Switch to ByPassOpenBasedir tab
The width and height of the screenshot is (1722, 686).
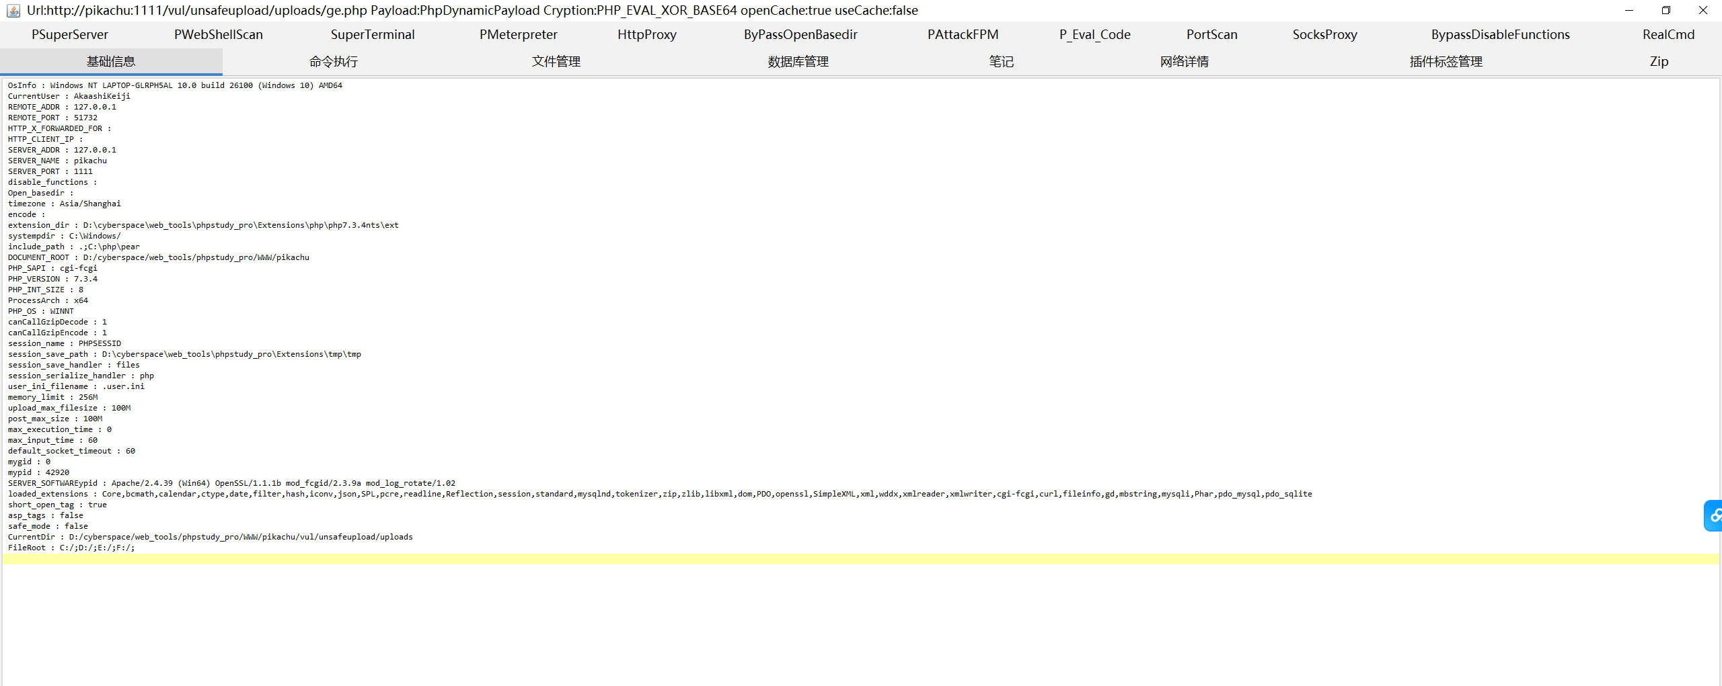pyautogui.click(x=800, y=35)
